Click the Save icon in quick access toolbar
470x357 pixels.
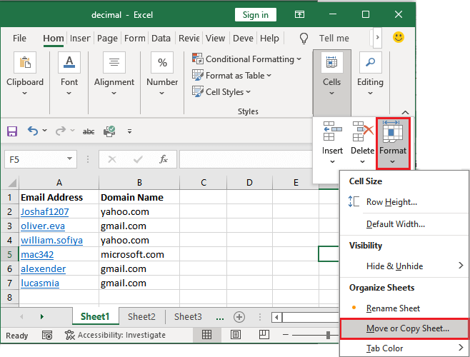click(12, 131)
